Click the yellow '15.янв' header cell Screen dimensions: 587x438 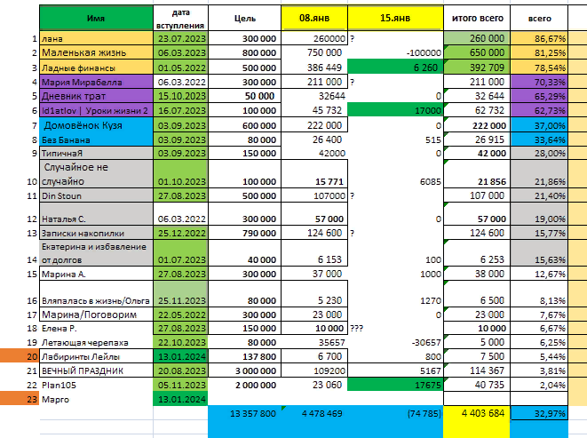[x=395, y=18]
